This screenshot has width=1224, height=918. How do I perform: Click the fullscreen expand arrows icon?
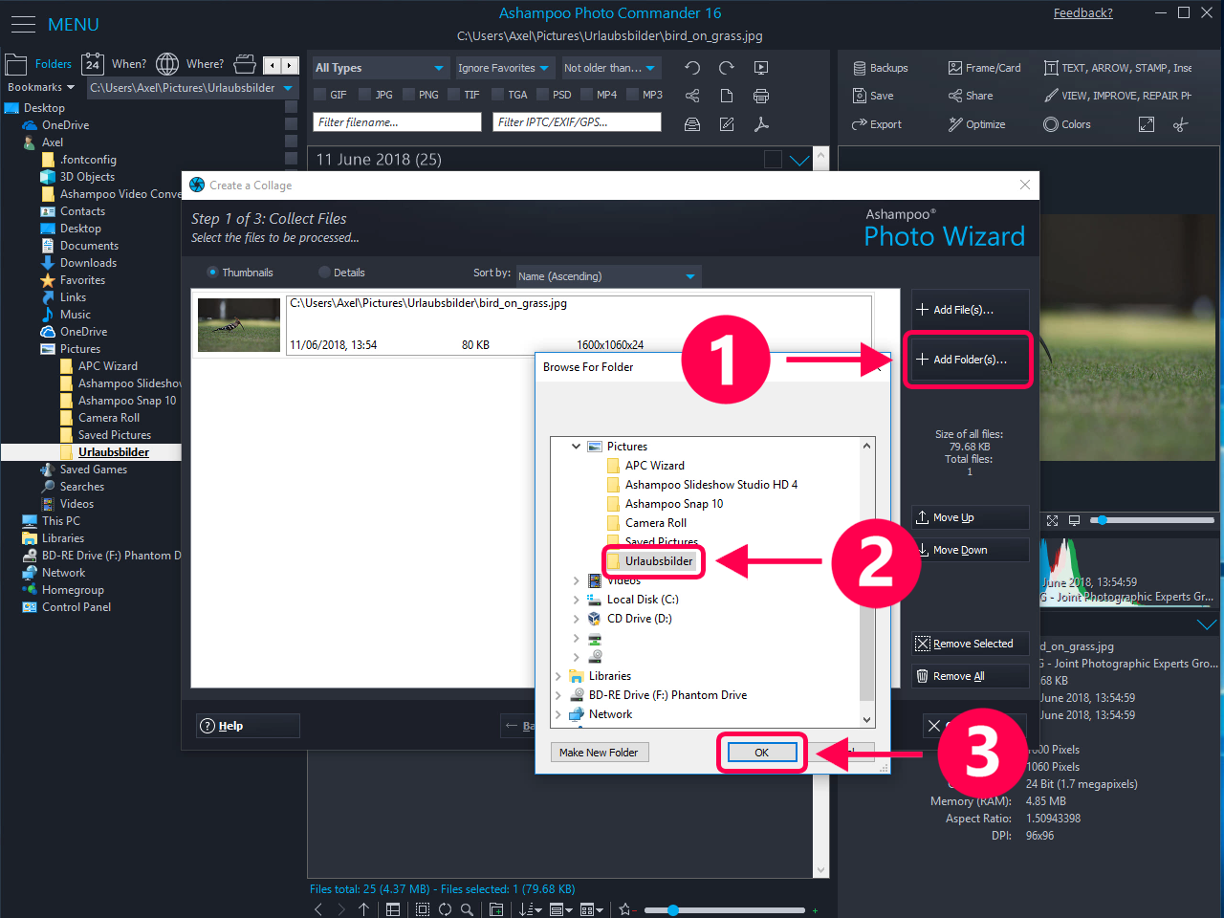tap(1147, 124)
